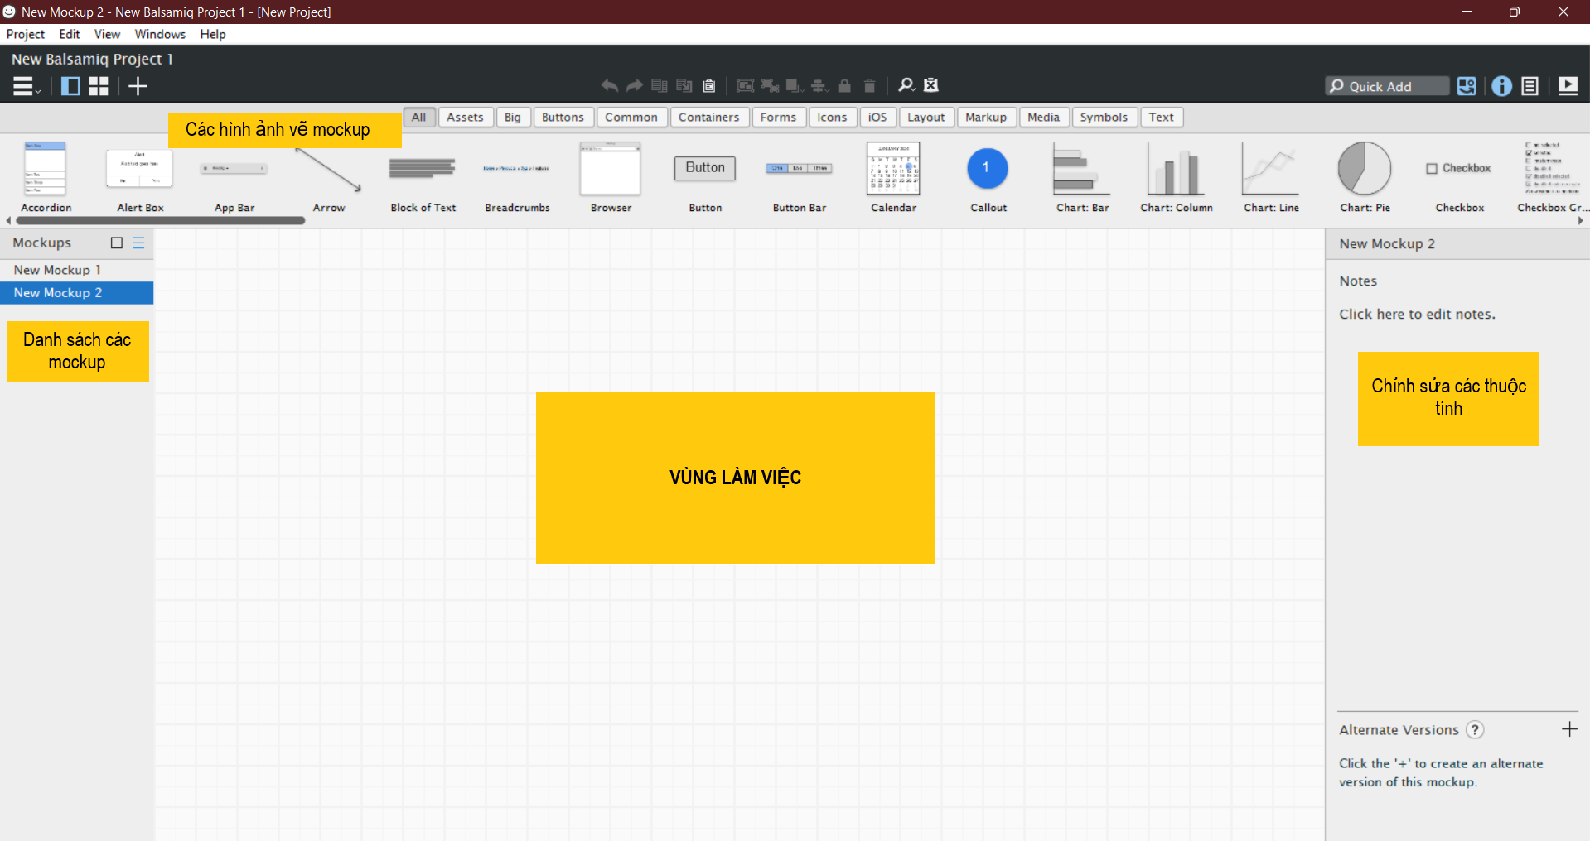Select the Containers category tab
The width and height of the screenshot is (1590, 841).
click(708, 118)
